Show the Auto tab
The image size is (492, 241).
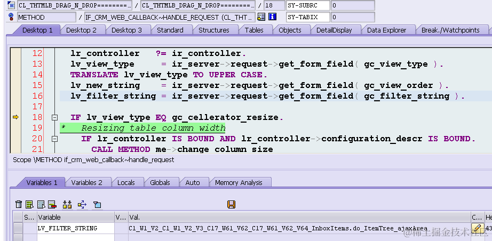(x=192, y=182)
